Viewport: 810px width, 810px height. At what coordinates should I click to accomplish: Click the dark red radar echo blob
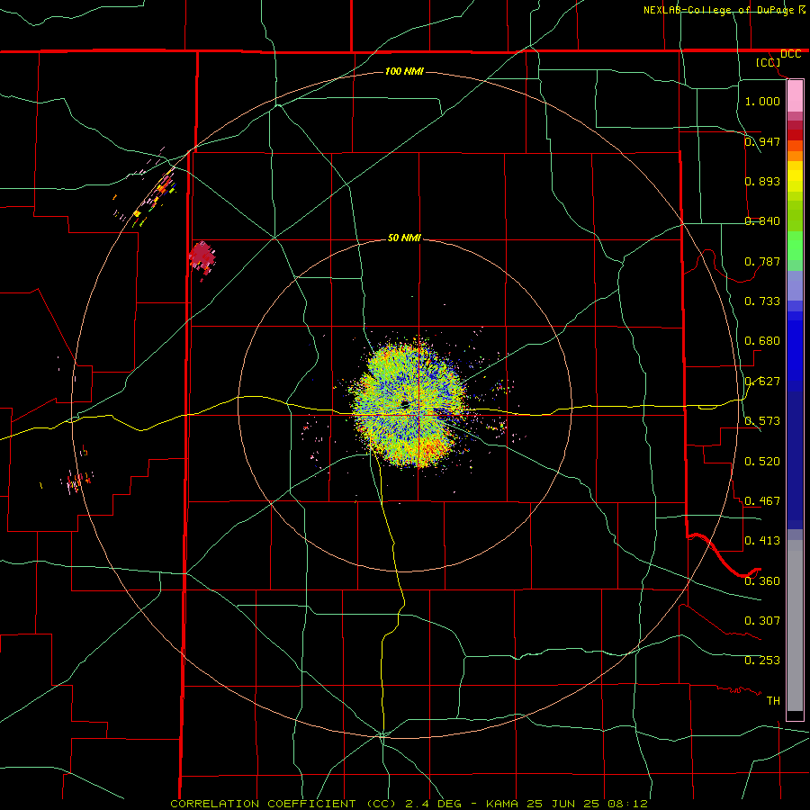202,256
